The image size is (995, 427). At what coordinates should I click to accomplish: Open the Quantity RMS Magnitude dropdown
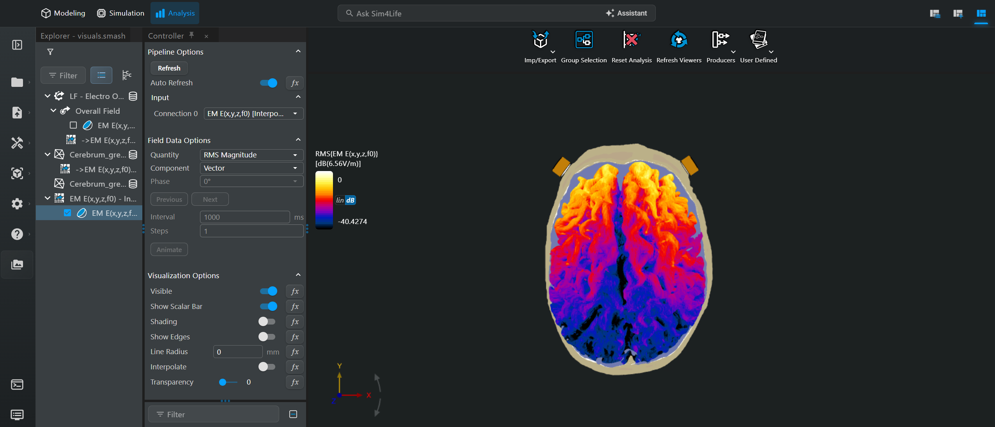(x=251, y=155)
